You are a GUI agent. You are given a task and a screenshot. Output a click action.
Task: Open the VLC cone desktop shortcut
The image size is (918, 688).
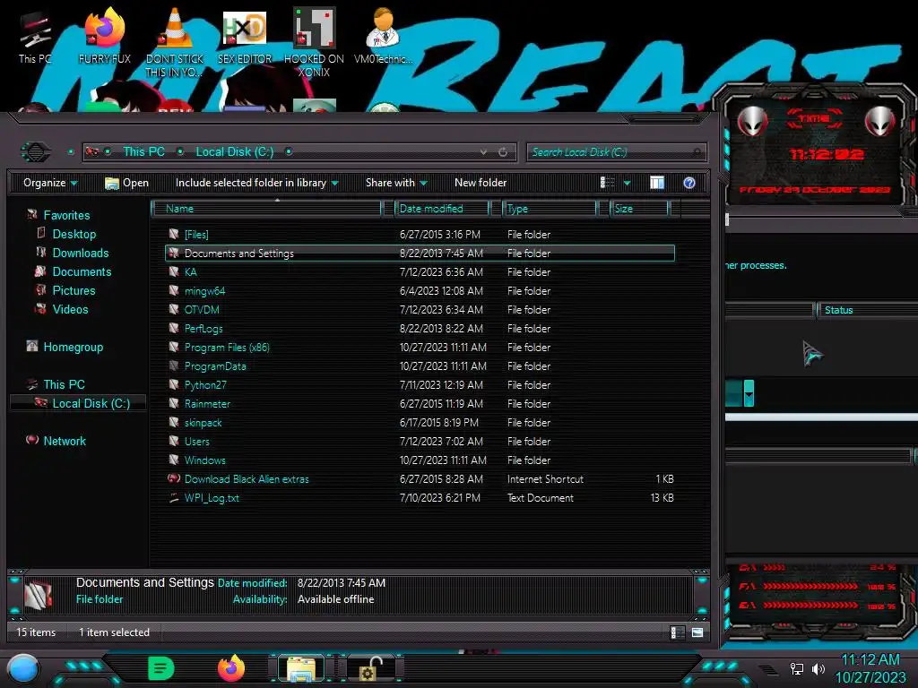(175, 41)
